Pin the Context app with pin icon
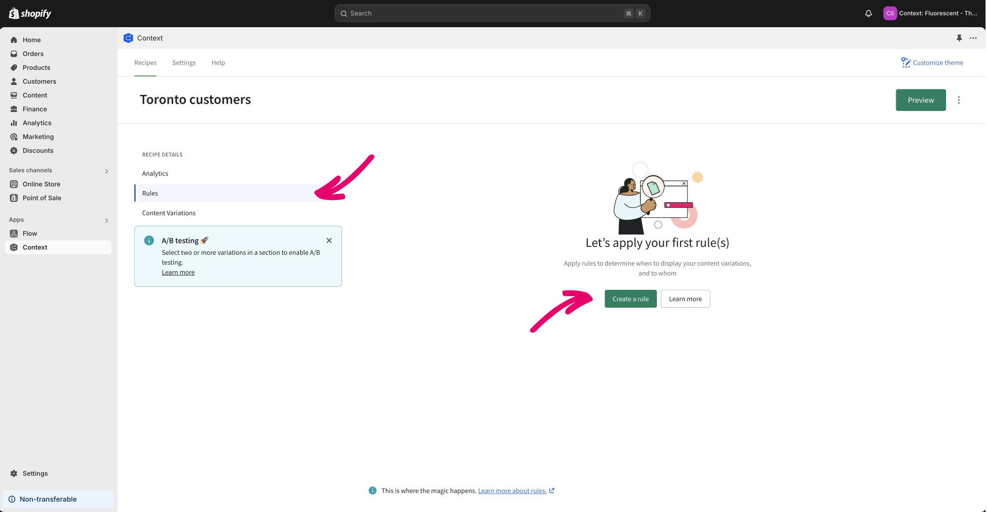The image size is (987, 512). click(959, 38)
